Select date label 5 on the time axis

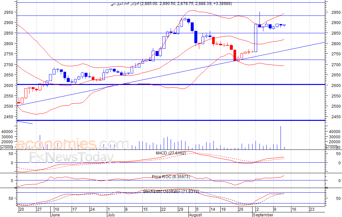click(197, 209)
